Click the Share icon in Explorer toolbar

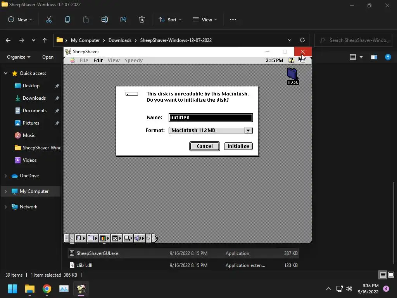pyautogui.click(x=123, y=19)
